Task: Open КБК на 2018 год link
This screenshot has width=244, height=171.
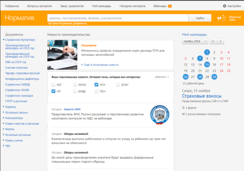Action: coord(16,62)
